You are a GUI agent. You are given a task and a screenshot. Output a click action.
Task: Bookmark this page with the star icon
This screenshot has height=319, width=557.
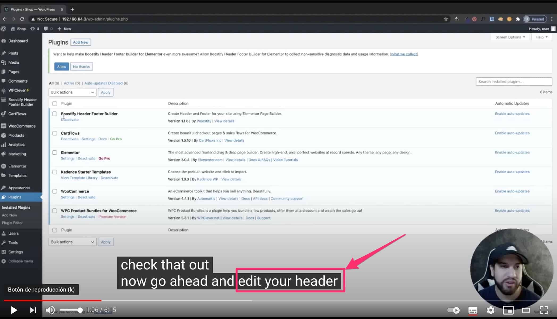pos(446,19)
